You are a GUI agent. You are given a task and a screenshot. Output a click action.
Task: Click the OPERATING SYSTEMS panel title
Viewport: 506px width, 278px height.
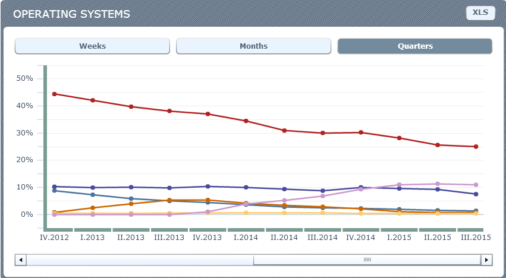[71, 14]
